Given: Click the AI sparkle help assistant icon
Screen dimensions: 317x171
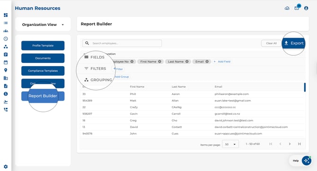Looking at the screenshot, I should pyautogui.click(x=307, y=161).
